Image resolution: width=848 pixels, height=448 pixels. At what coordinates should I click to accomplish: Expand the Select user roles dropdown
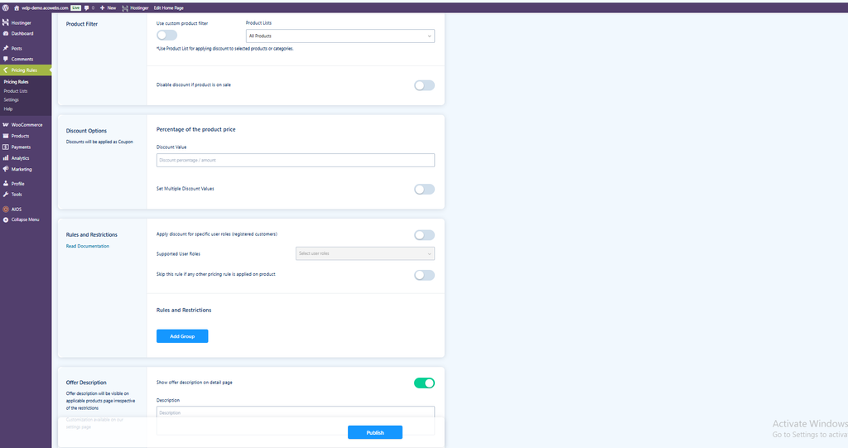pos(365,253)
